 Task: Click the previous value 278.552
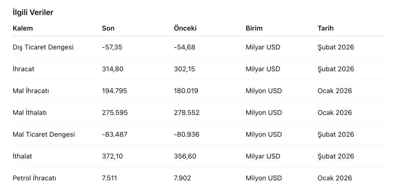[x=186, y=113]
